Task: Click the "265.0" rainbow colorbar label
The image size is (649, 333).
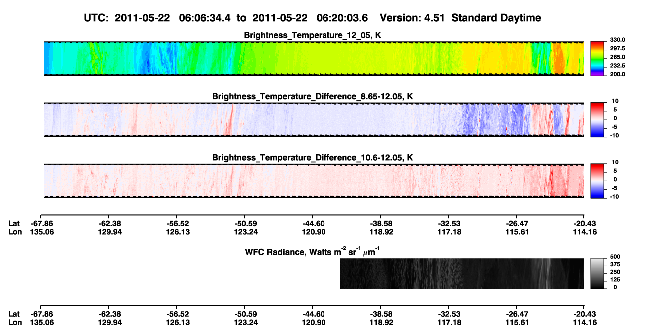Action: (617, 57)
